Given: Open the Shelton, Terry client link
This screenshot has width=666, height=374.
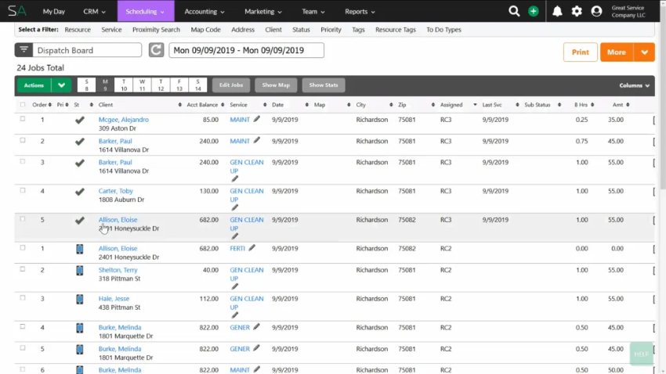Looking at the screenshot, I should tap(116, 270).
